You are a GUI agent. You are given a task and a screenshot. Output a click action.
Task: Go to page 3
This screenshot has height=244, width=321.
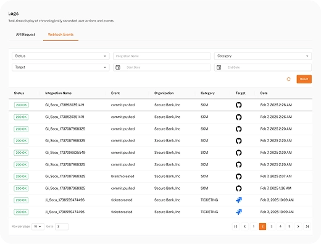272,227
